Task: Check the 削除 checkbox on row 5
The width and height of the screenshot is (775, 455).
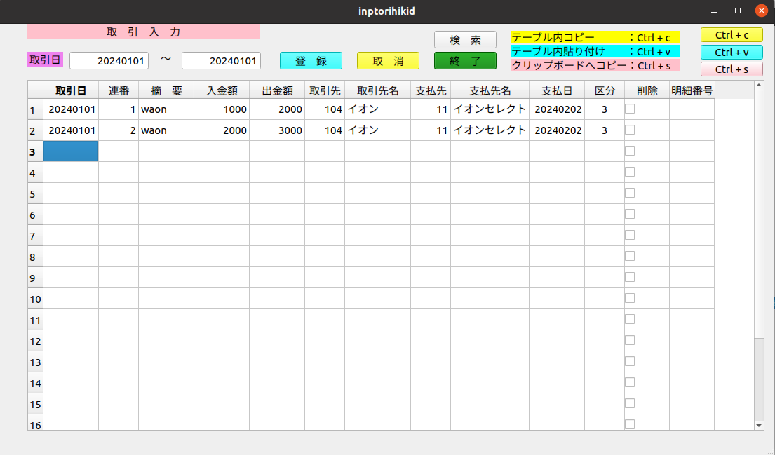Action: tap(629, 193)
